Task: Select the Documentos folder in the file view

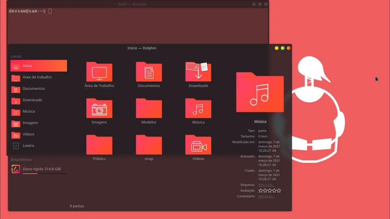Action: pyautogui.click(x=149, y=75)
